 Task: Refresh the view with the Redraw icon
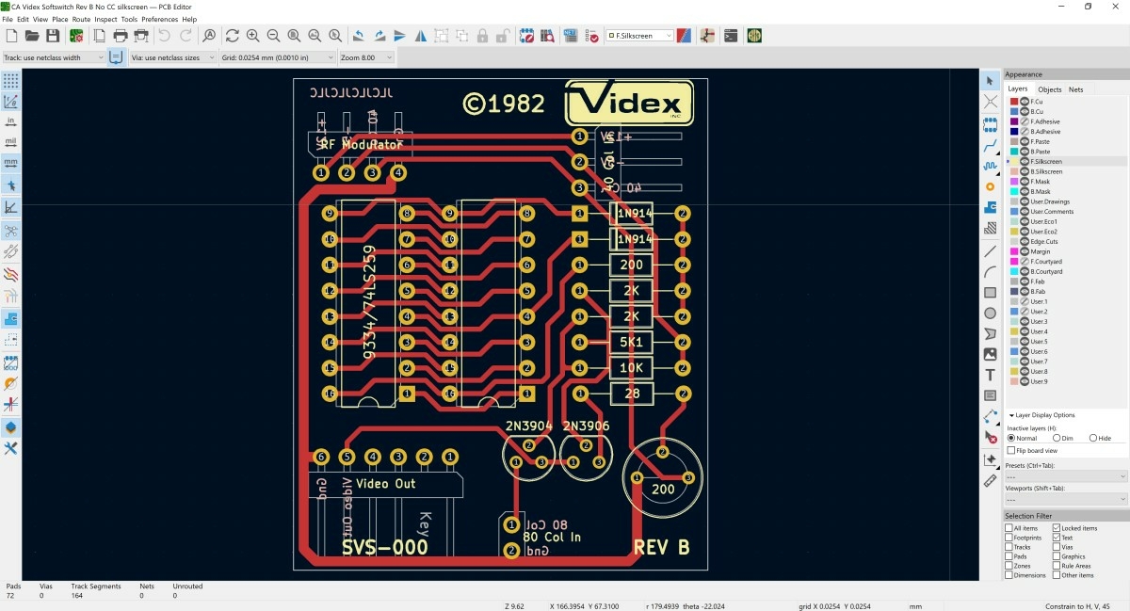click(232, 36)
